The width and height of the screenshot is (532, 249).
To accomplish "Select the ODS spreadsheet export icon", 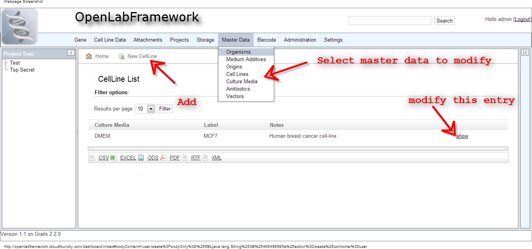I will tap(141, 157).
